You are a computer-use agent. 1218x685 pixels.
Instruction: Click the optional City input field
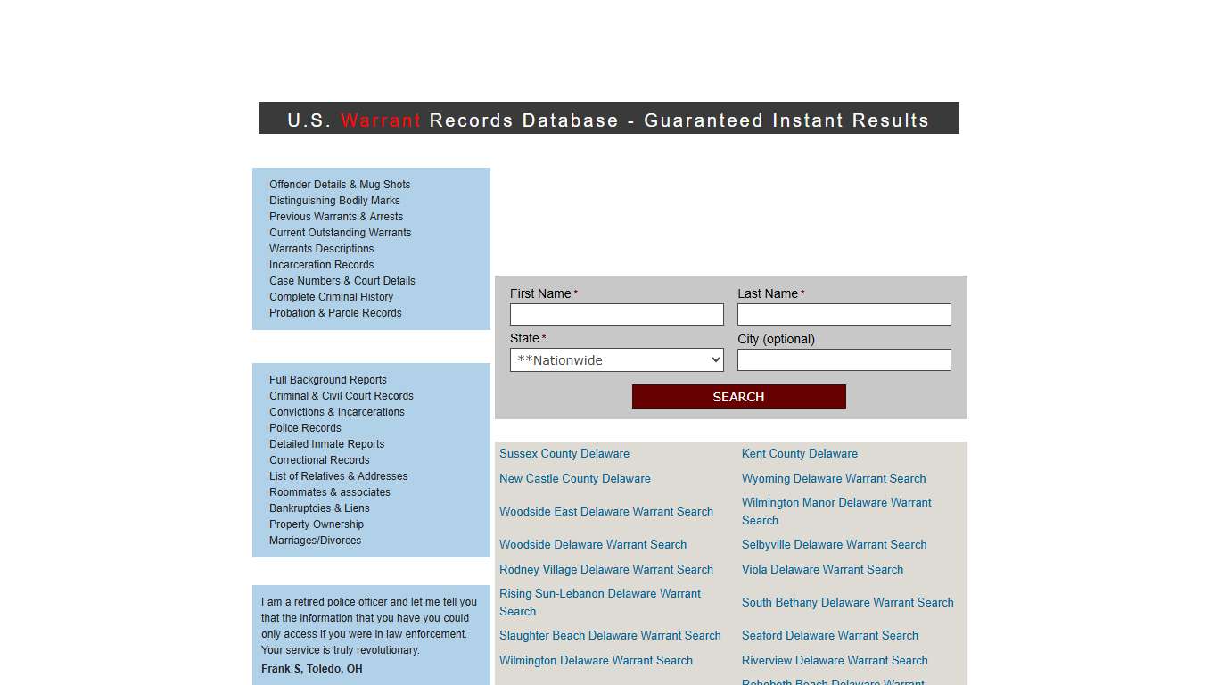[x=844, y=359]
